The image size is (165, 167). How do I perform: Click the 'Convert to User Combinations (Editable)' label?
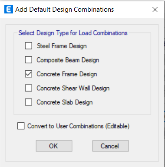[78, 126]
